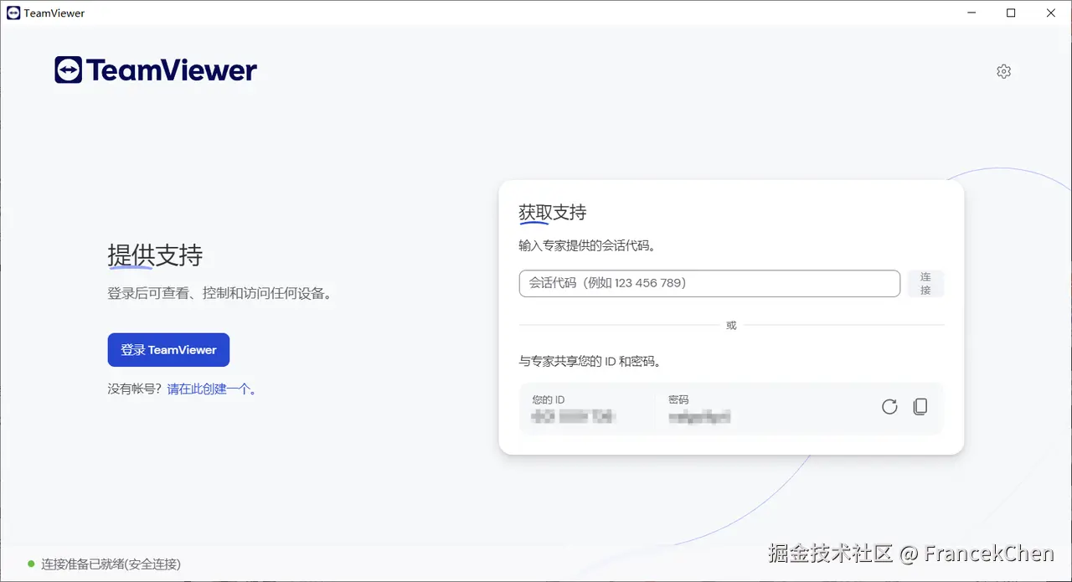Click the 登录后可查看、控制和访问任何设备 text

[220, 294]
